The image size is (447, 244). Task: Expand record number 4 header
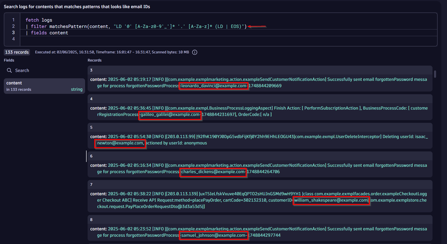coord(259,99)
